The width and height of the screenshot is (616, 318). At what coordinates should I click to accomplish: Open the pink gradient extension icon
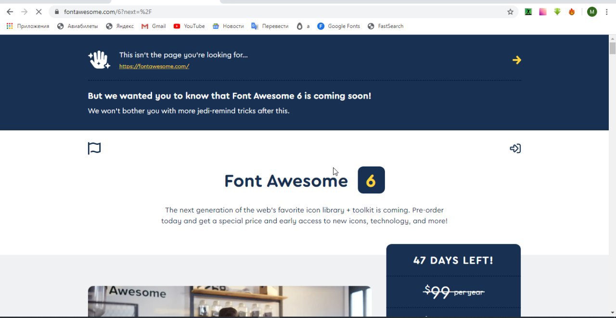coord(543,12)
